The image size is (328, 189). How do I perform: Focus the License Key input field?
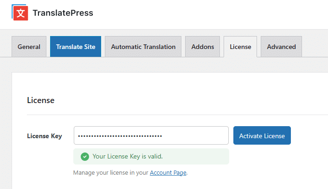151,135
